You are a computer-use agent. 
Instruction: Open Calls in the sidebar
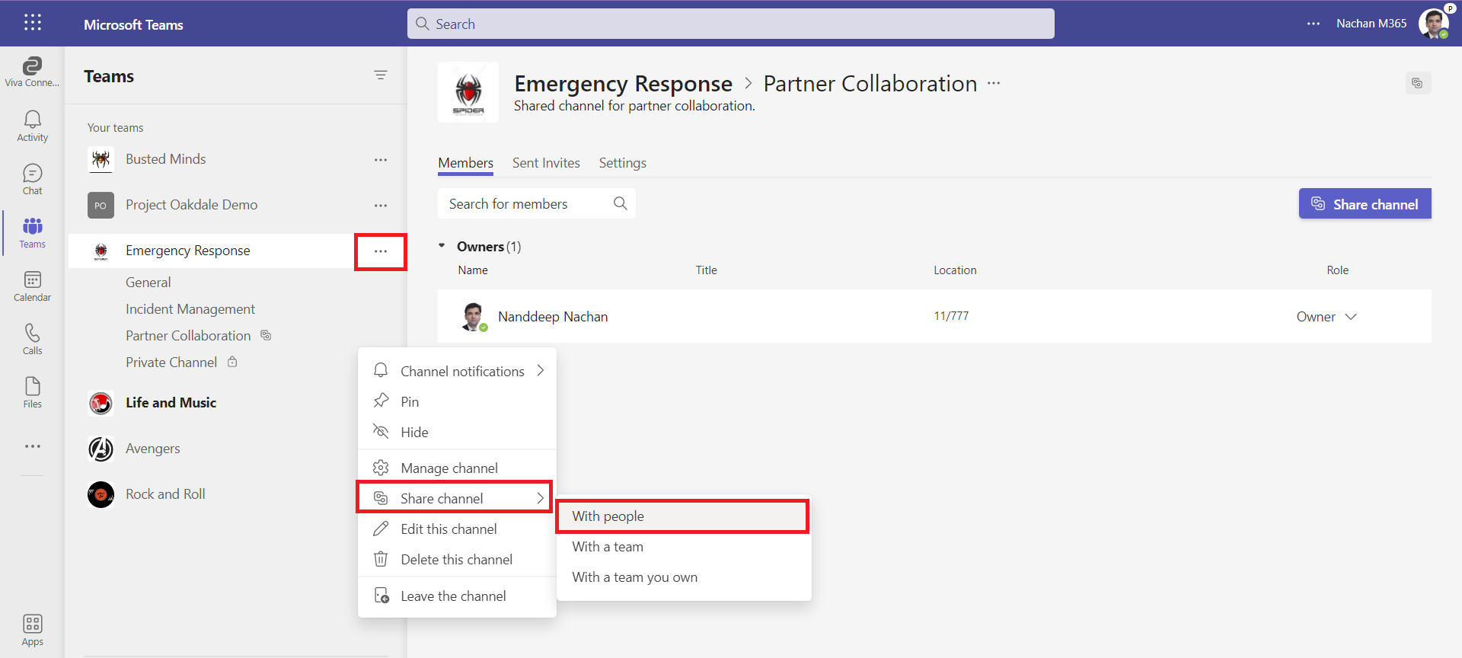[x=32, y=339]
